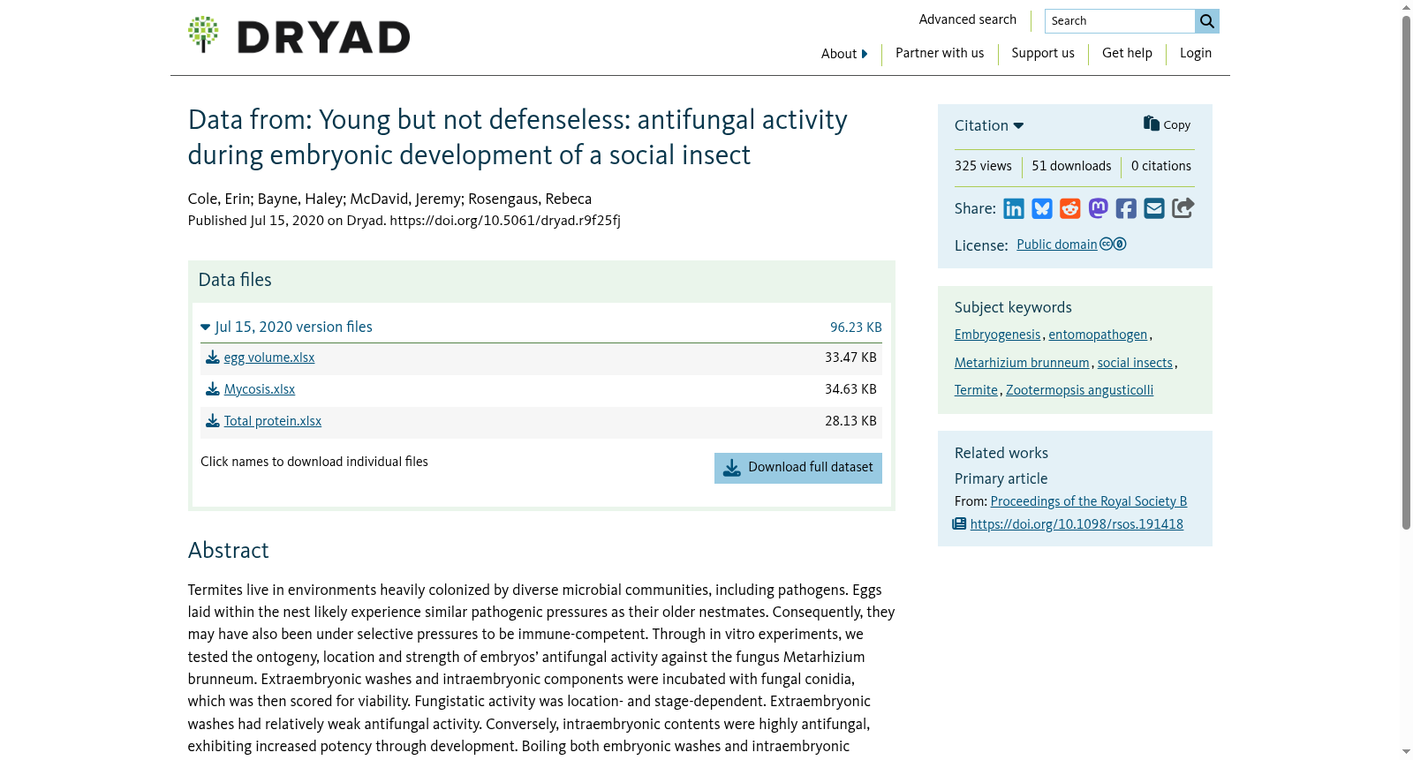
Task: Submit search with the magnifier button
Action: (x=1207, y=21)
